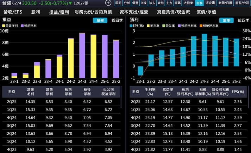The image size is (251, 153).
Task: Switch to the 股利 dividends tab
Action: pos(36,12)
